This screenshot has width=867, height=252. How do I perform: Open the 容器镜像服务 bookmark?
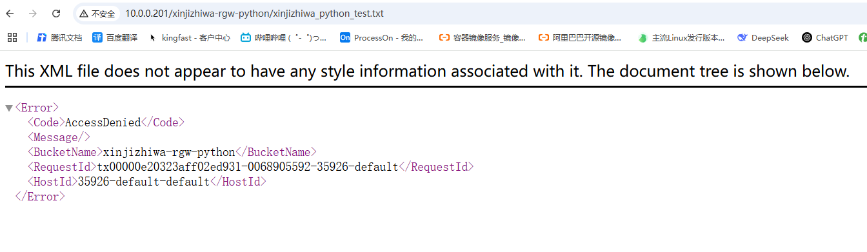482,37
